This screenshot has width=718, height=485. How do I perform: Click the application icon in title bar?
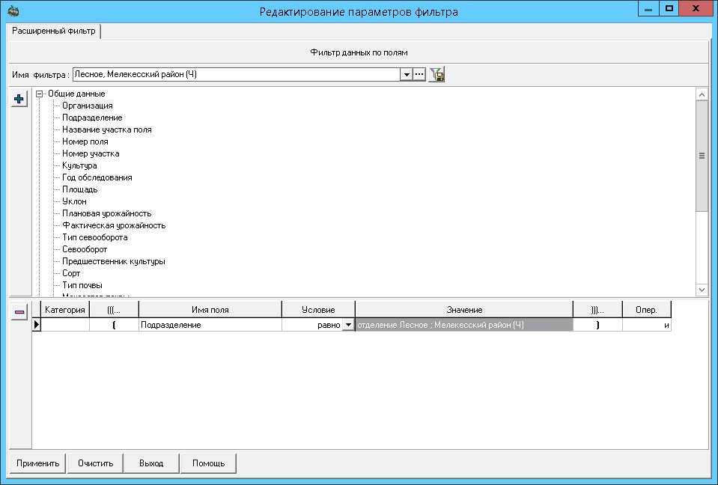(x=13, y=11)
